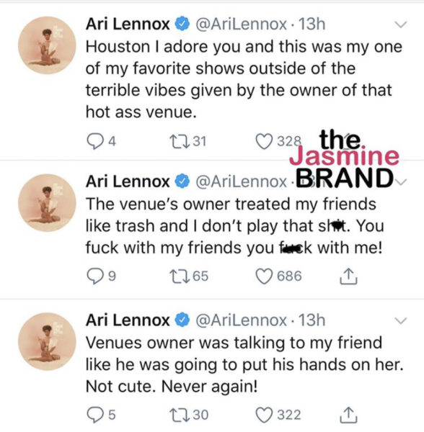The height and width of the screenshot is (432, 424).
Task: Open the first tweet's chevron menu
Action: pyautogui.click(x=400, y=24)
